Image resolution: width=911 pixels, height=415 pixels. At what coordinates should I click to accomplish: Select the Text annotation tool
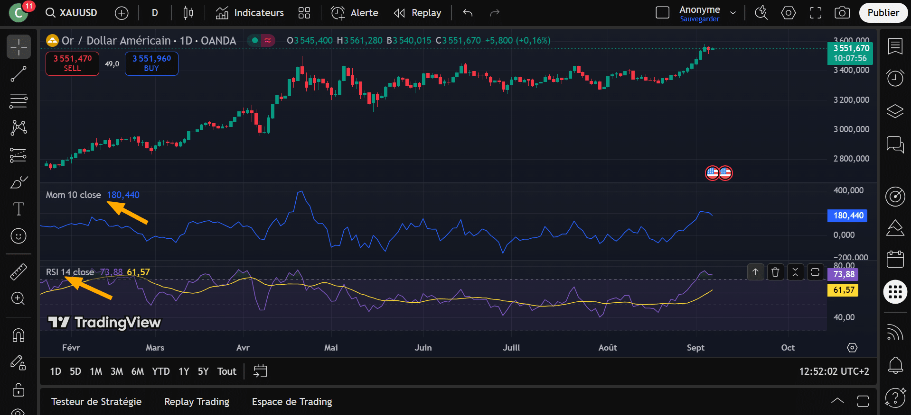coord(19,209)
